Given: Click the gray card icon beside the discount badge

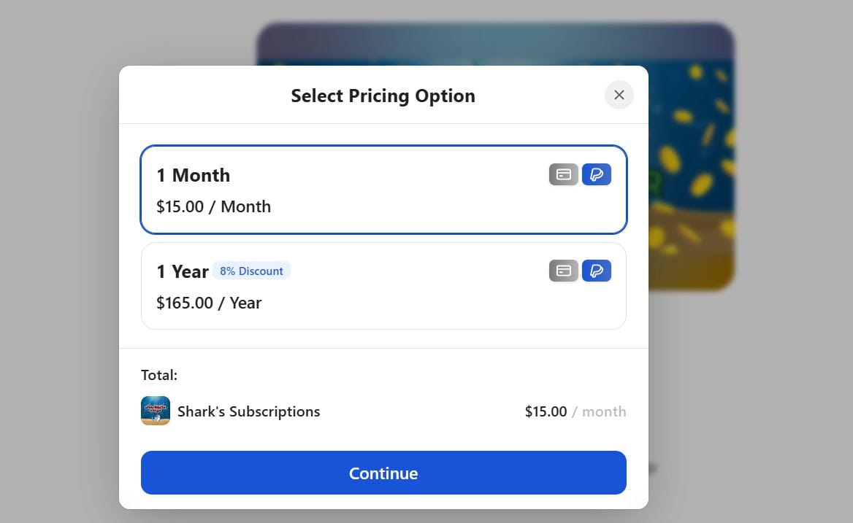Looking at the screenshot, I should coord(563,271).
